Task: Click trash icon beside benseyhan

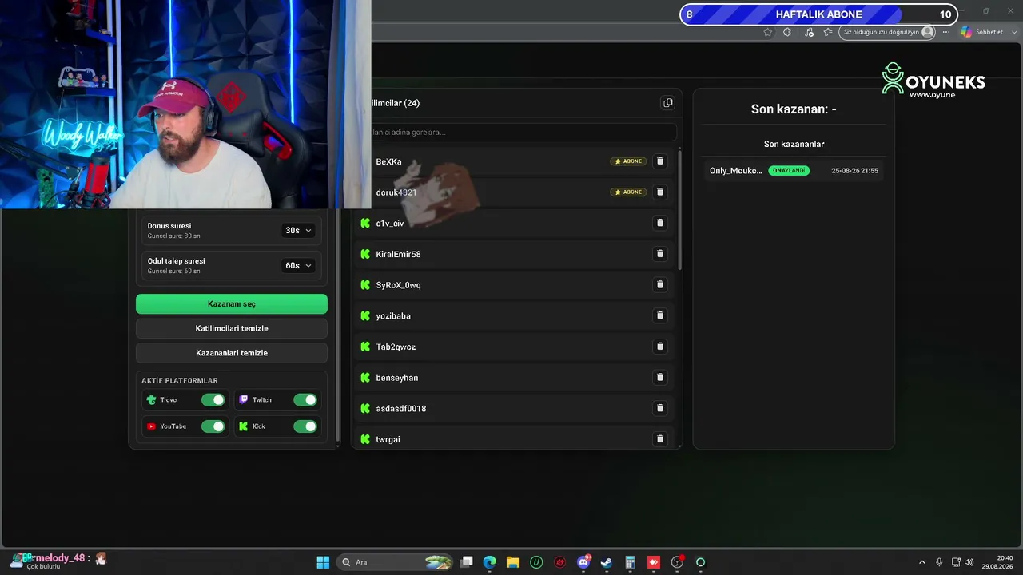Action: pos(660,377)
